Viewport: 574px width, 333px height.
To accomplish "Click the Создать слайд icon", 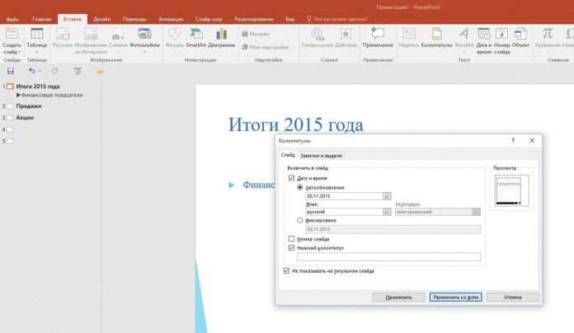I will pos(12,34).
